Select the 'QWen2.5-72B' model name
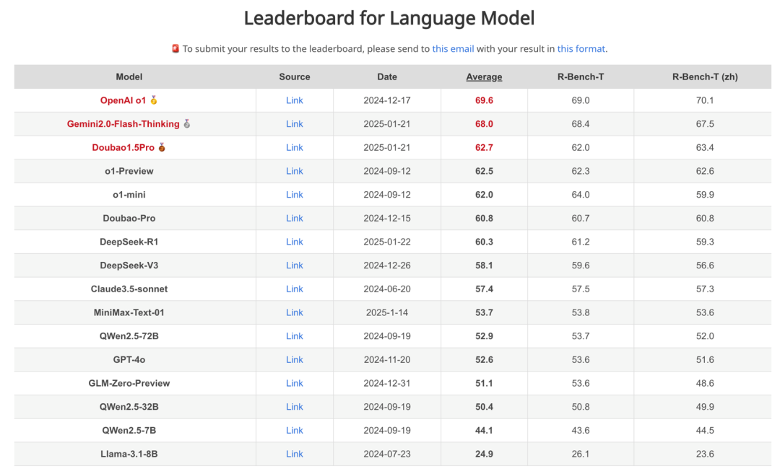The width and height of the screenshot is (780, 474). click(129, 336)
